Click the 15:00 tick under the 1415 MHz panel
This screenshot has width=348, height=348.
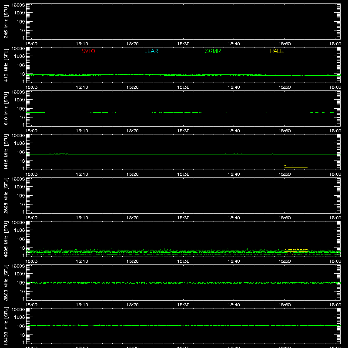click(x=31, y=174)
